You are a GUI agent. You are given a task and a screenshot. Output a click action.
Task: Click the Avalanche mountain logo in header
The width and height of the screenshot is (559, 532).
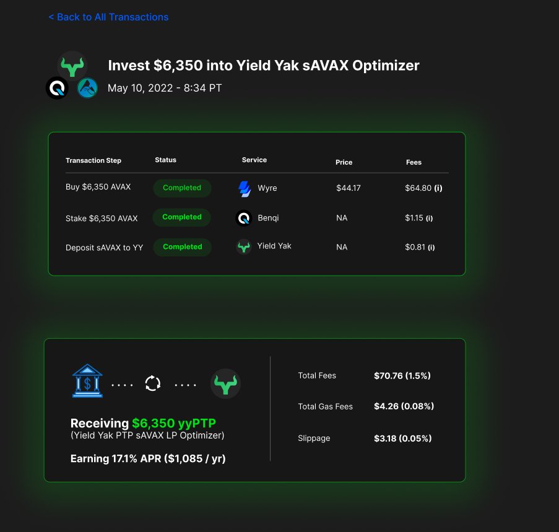pyautogui.click(x=87, y=88)
